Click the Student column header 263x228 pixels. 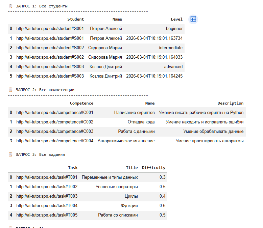pos(75,19)
